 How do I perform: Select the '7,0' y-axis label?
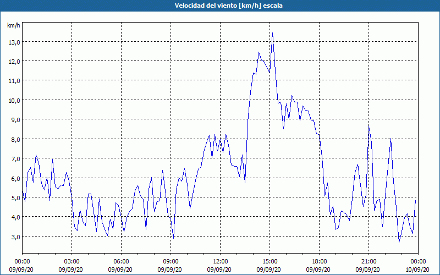pos(16,159)
